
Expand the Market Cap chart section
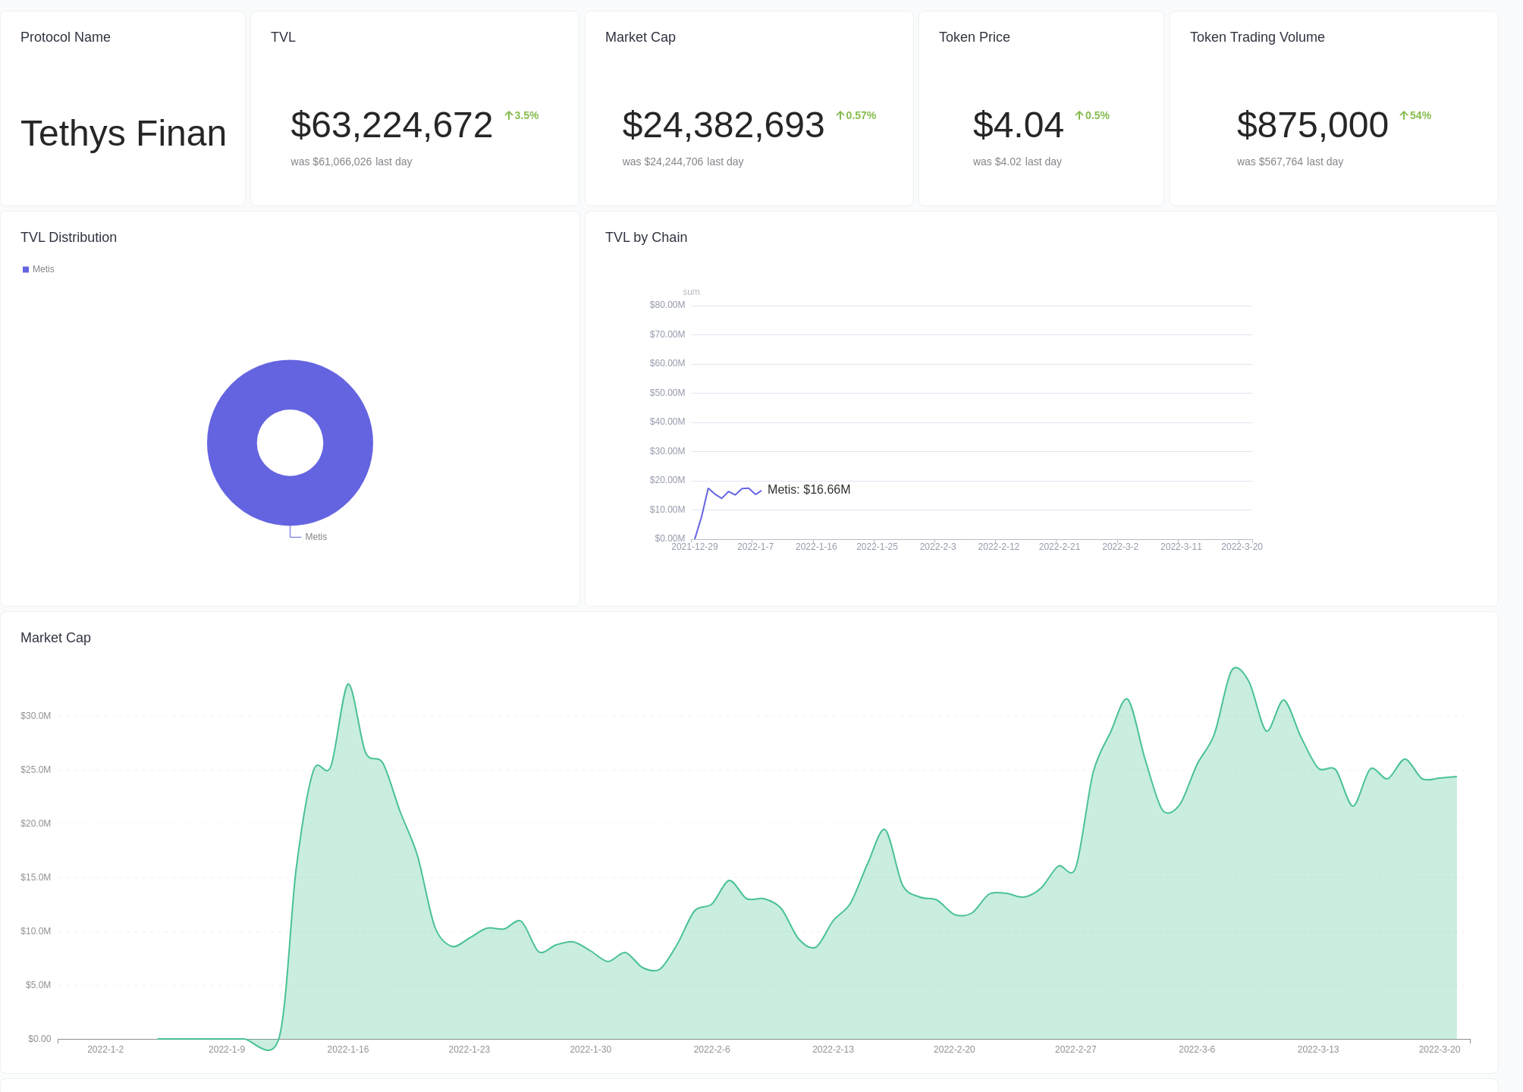click(x=55, y=638)
